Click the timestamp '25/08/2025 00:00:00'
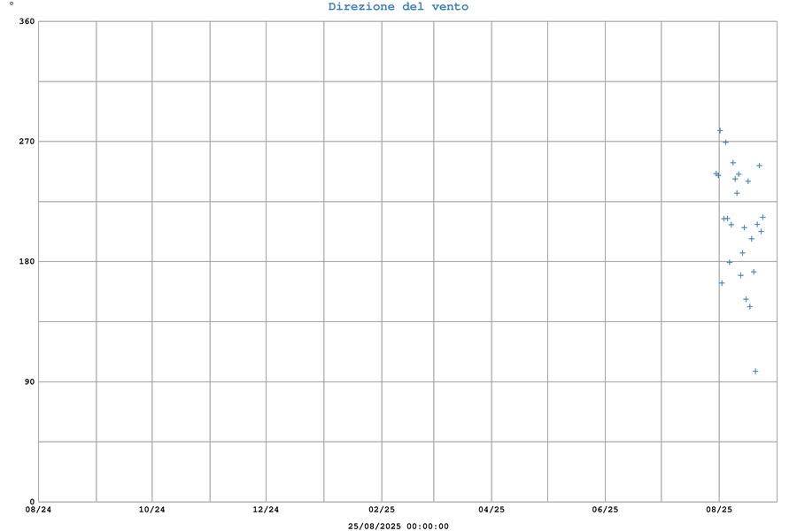This screenshot has height=531, width=797. pyautogui.click(x=398, y=527)
